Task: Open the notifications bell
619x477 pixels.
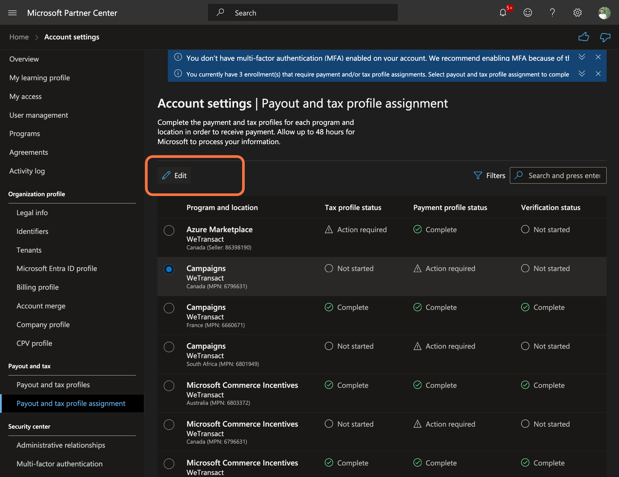Action: 503,13
